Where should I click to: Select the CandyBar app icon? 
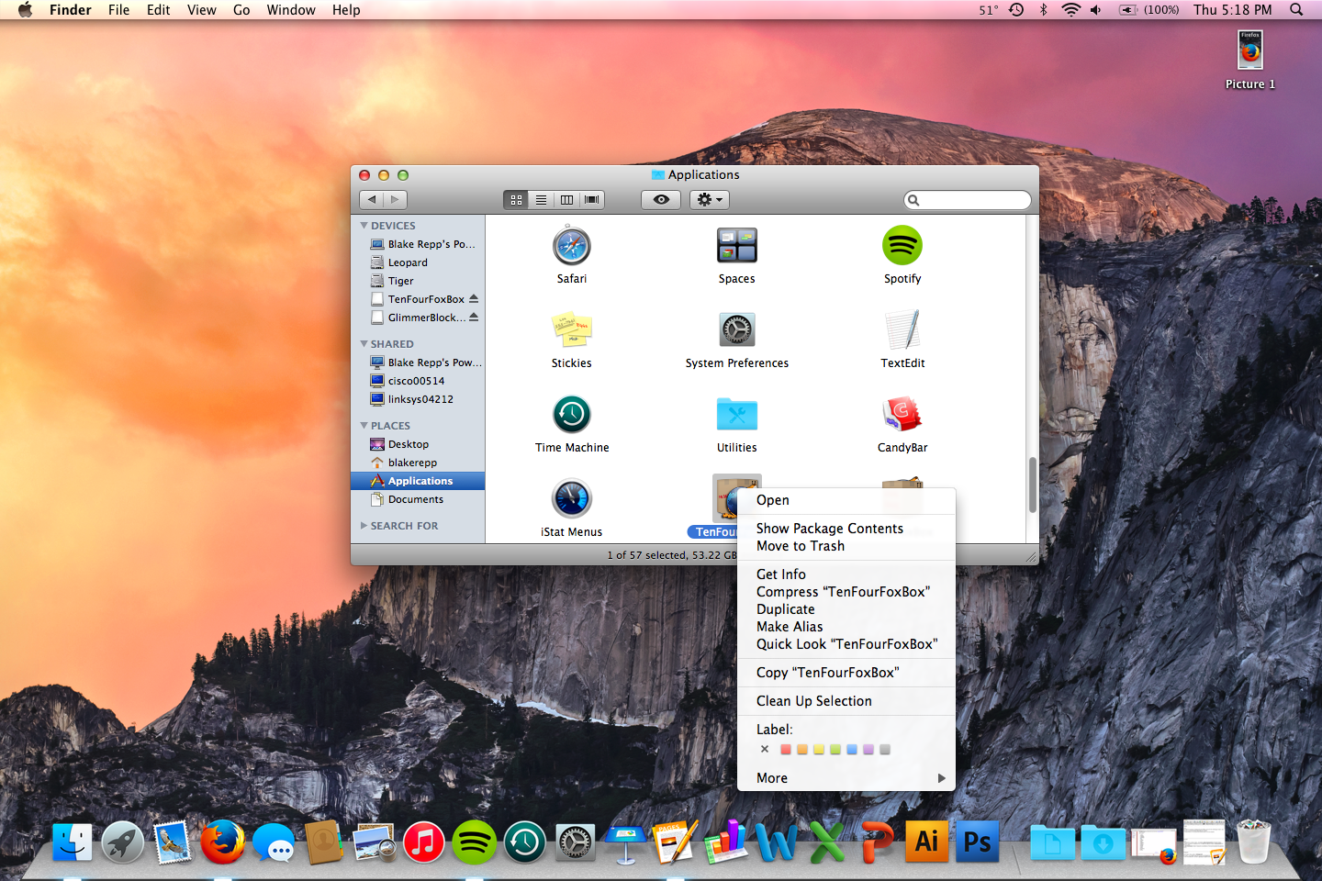point(902,415)
